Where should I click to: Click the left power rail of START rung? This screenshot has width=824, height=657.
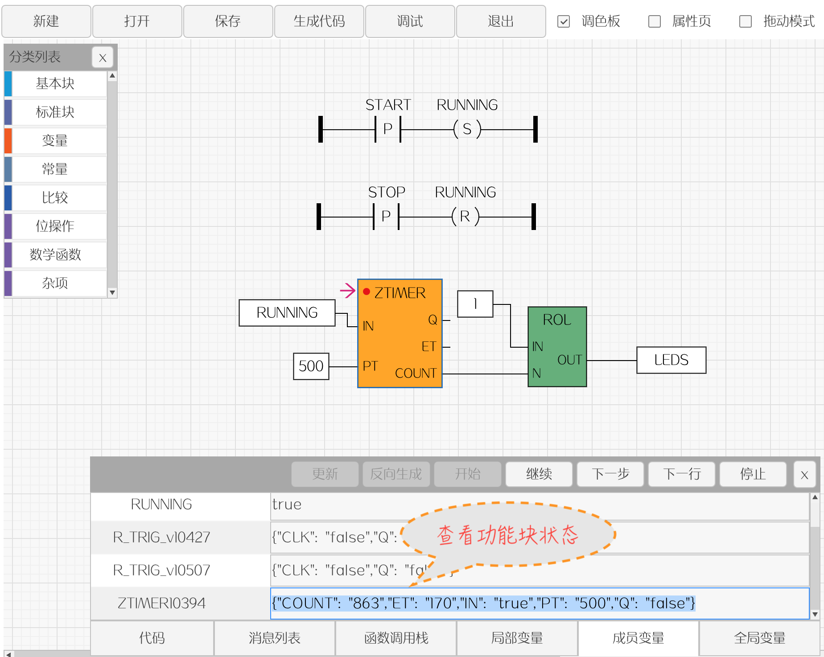[x=321, y=129]
